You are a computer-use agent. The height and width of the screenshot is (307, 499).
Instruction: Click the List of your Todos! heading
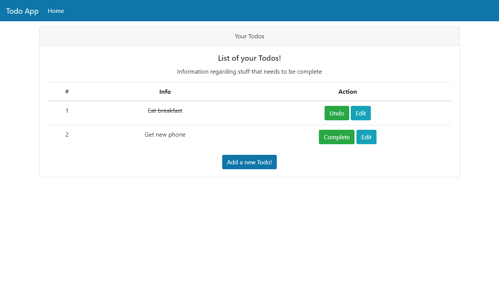coord(249,58)
